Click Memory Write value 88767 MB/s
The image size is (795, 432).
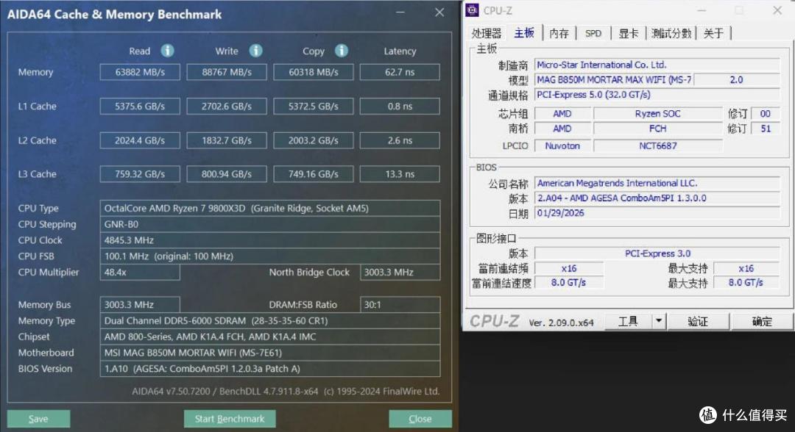click(227, 72)
